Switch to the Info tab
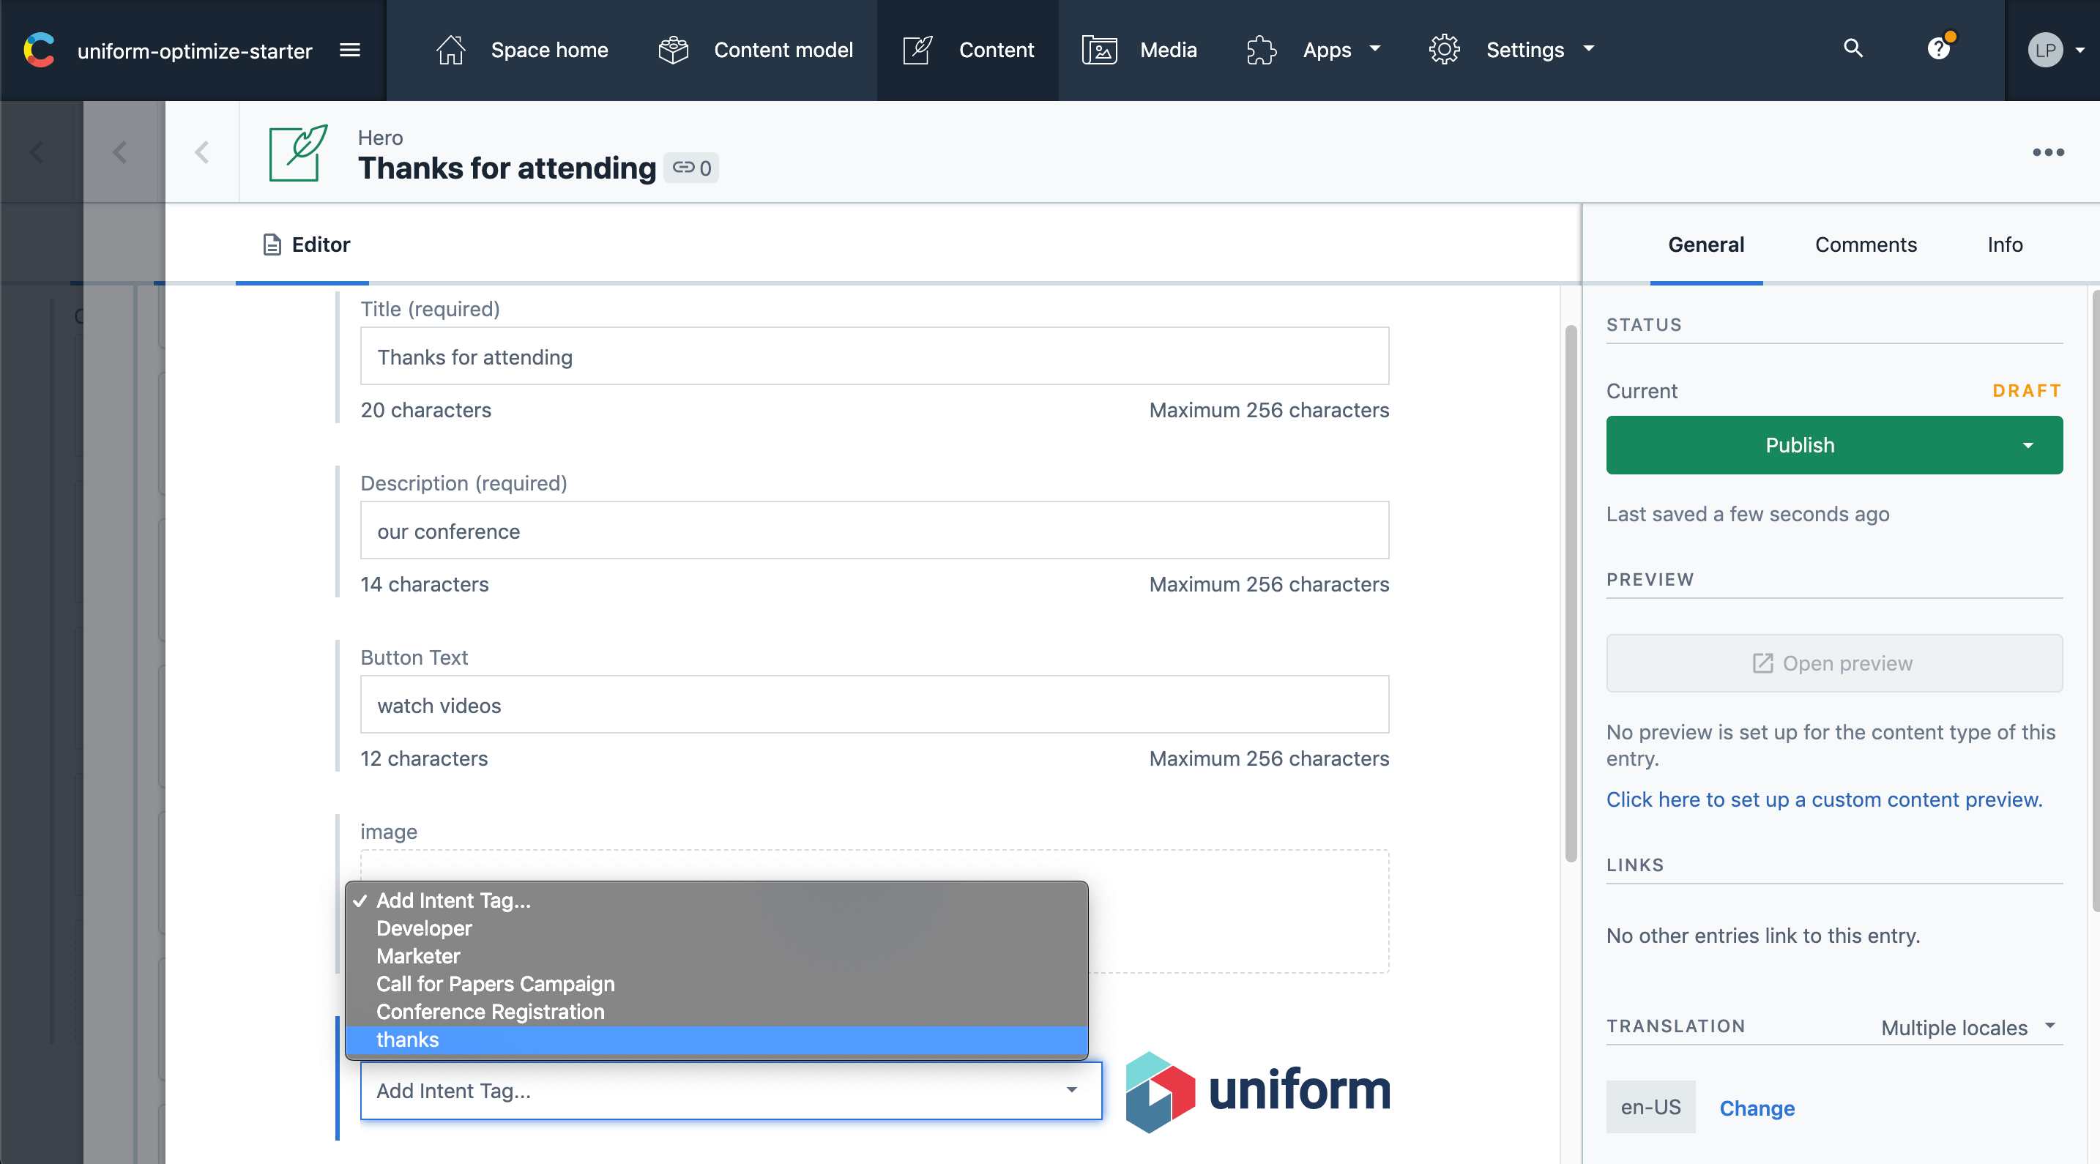Screen dimensions: 2100x1164 (2005, 245)
